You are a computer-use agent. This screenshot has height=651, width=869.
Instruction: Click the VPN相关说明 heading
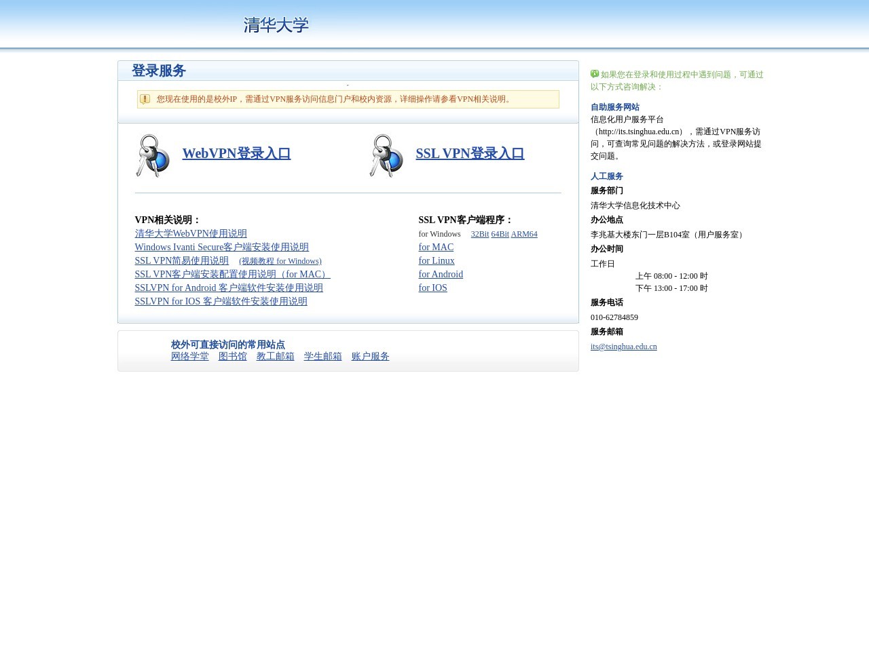168,220
